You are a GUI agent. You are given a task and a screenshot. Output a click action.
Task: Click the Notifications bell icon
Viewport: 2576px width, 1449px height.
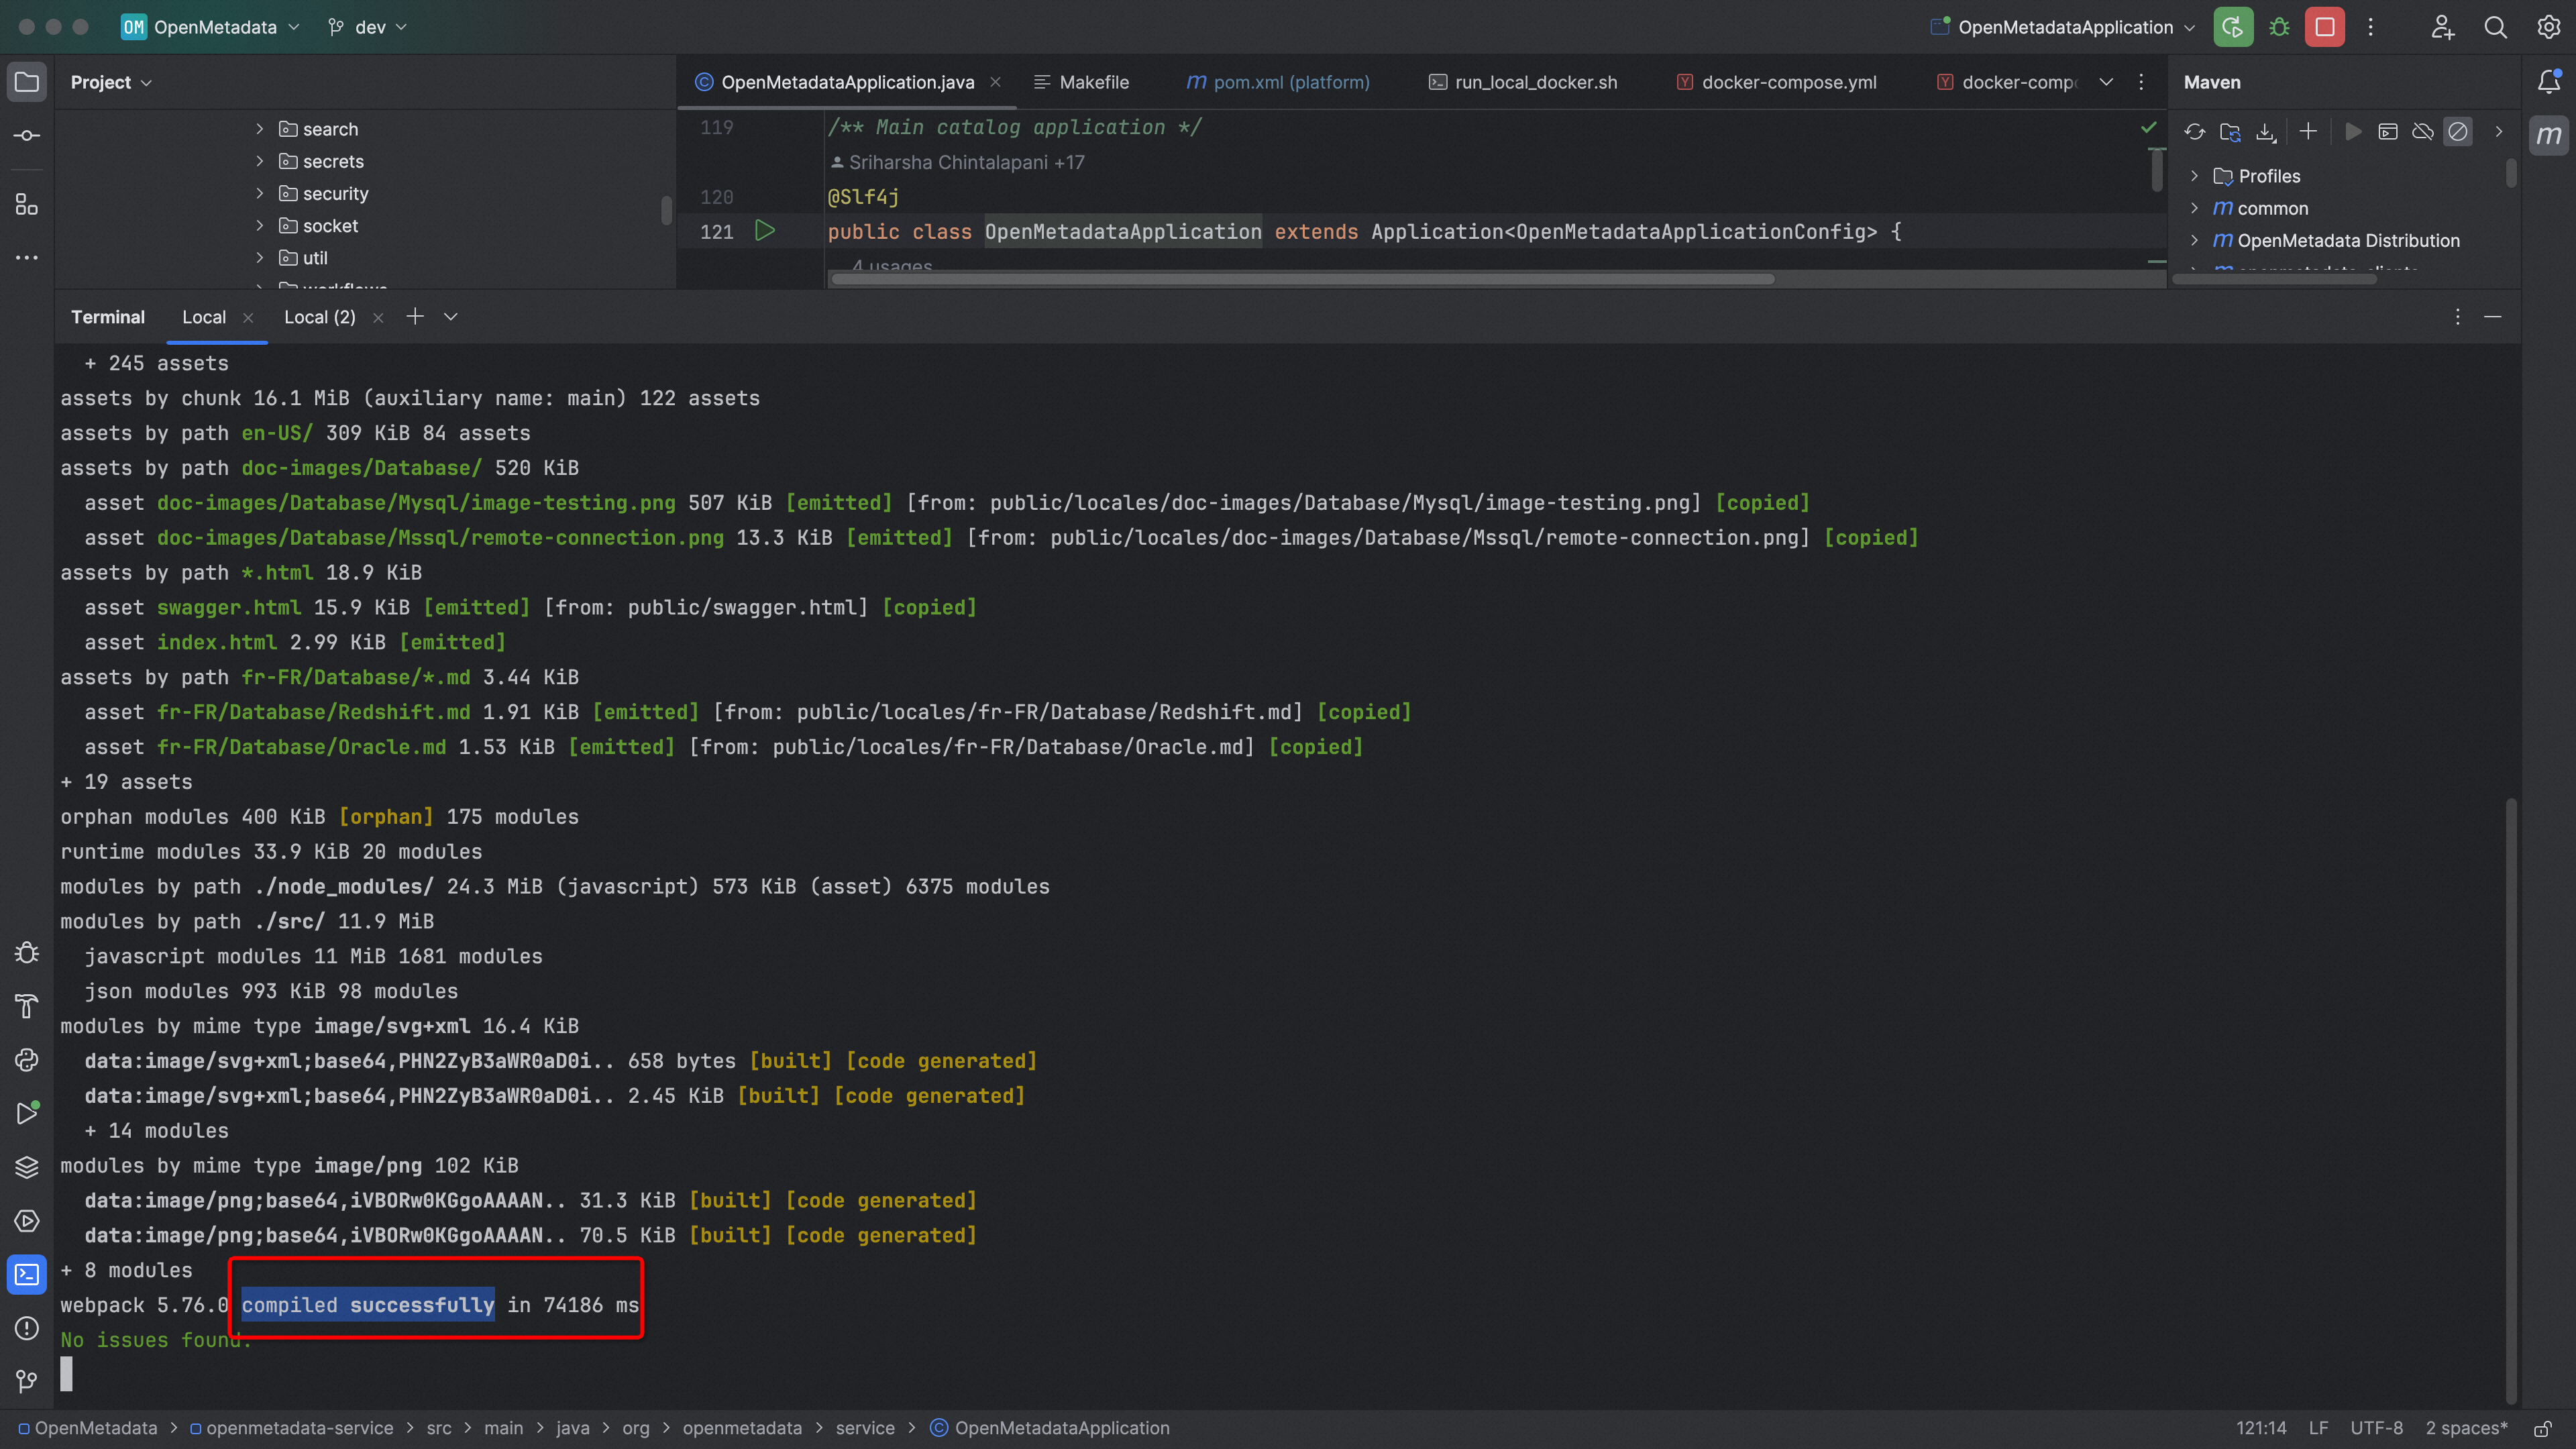click(2549, 82)
